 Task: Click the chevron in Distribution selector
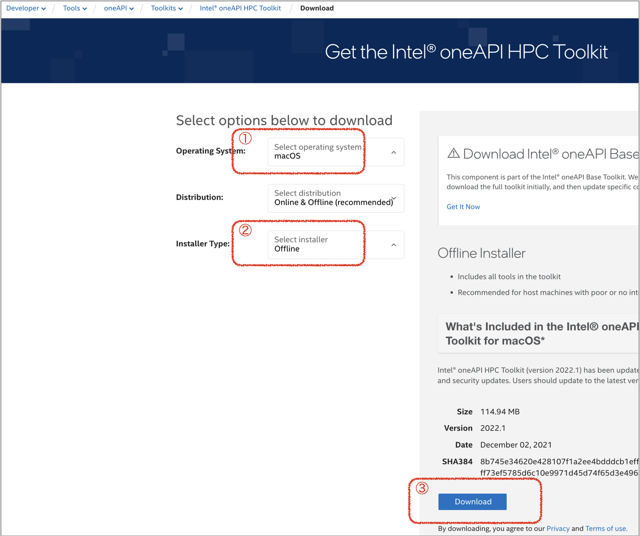(394, 198)
